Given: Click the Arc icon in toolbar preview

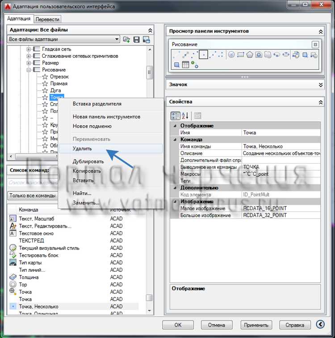Looking at the screenshot, I should [194, 55].
